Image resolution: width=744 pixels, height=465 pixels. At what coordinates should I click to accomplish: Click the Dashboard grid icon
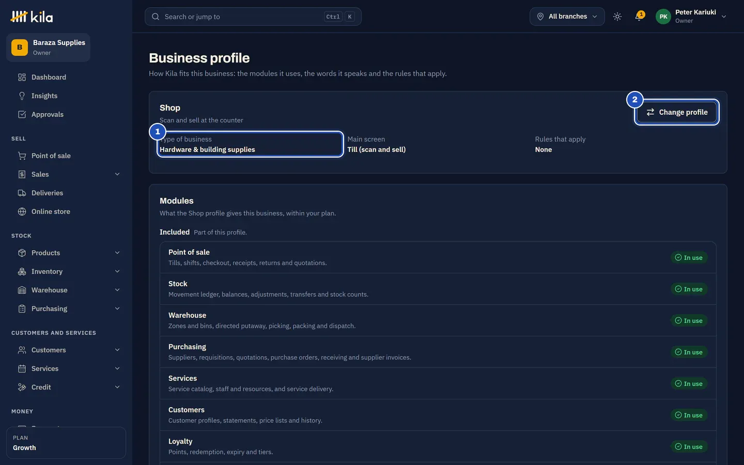pyautogui.click(x=22, y=78)
